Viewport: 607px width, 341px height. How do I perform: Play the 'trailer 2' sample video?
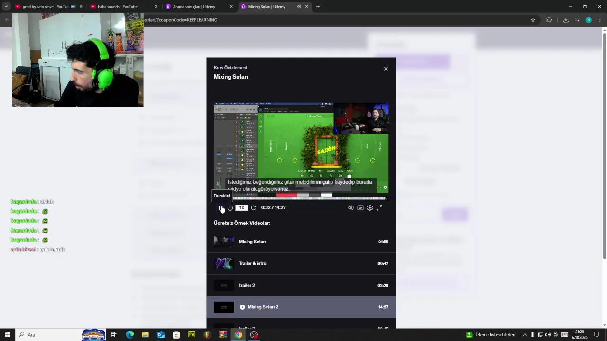click(301, 285)
